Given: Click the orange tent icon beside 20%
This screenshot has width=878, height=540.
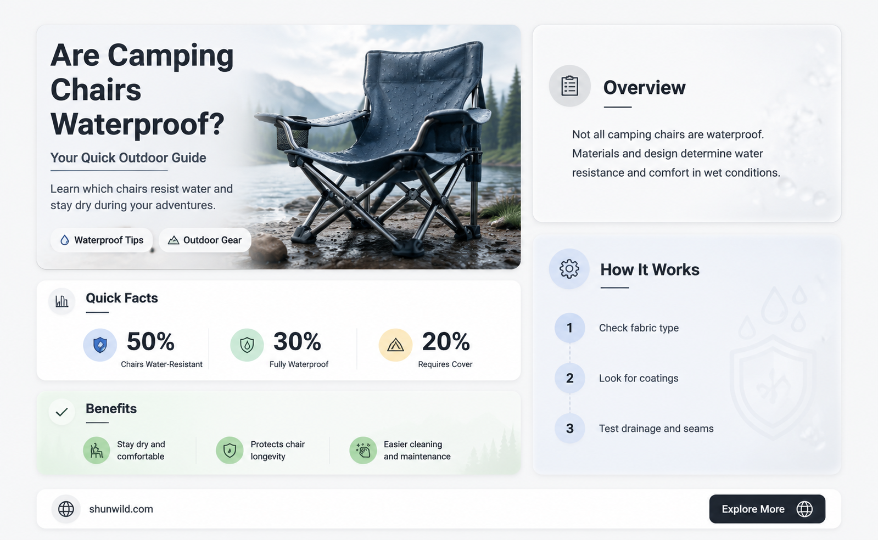Looking at the screenshot, I should point(395,345).
